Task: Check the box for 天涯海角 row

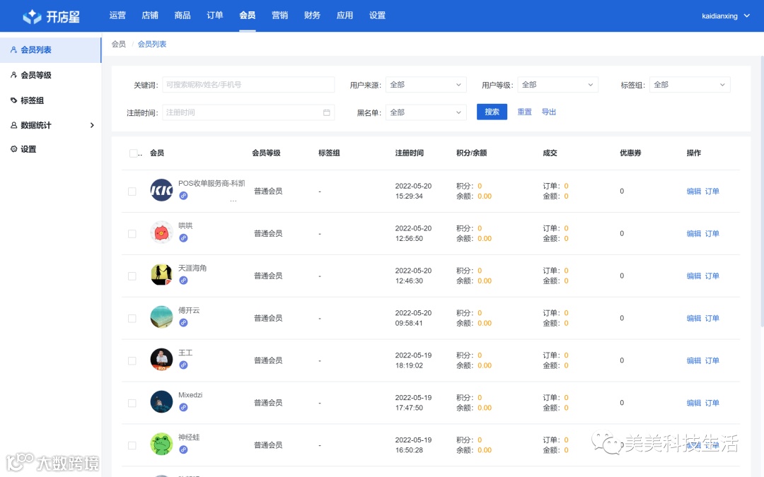Action: (x=132, y=276)
